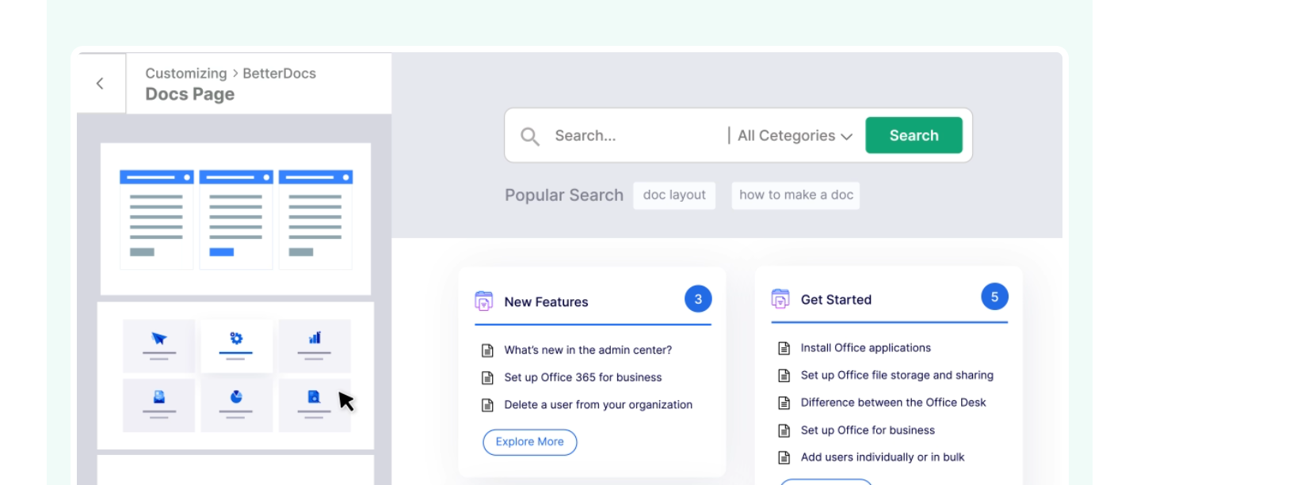The width and height of the screenshot is (1316, 485).
Task: Select the bar chart icon layout tile
Action: pyautogui.click(x=315, y=346)
